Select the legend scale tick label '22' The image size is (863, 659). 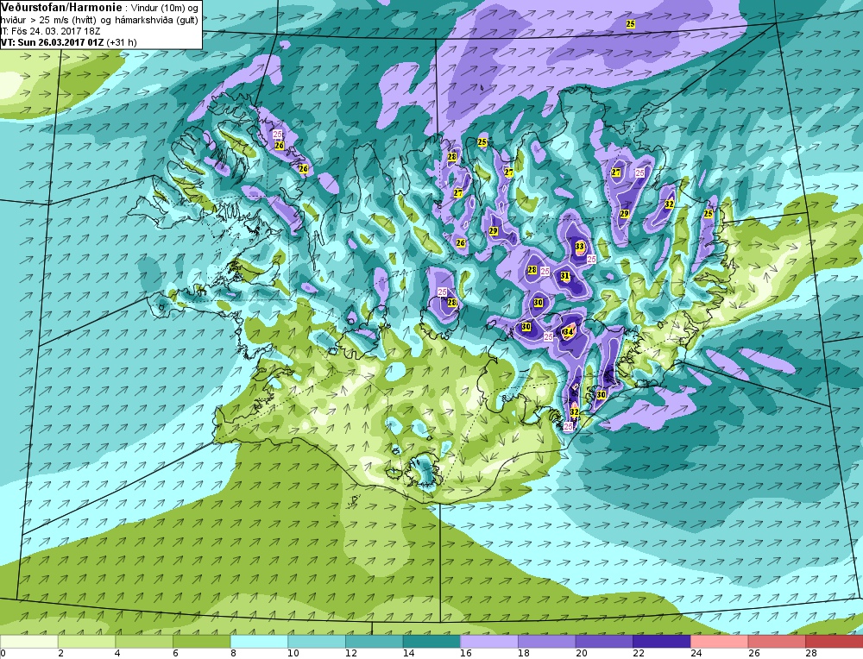tap(639, 654)
